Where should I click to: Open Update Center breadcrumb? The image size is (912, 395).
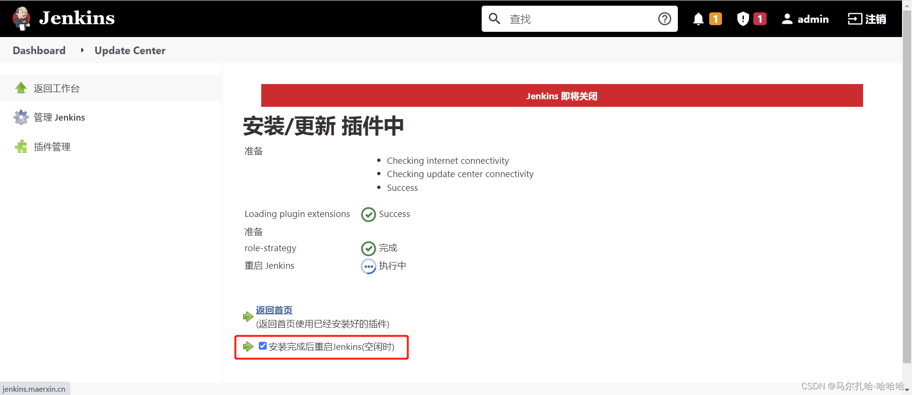click(130, 50)
